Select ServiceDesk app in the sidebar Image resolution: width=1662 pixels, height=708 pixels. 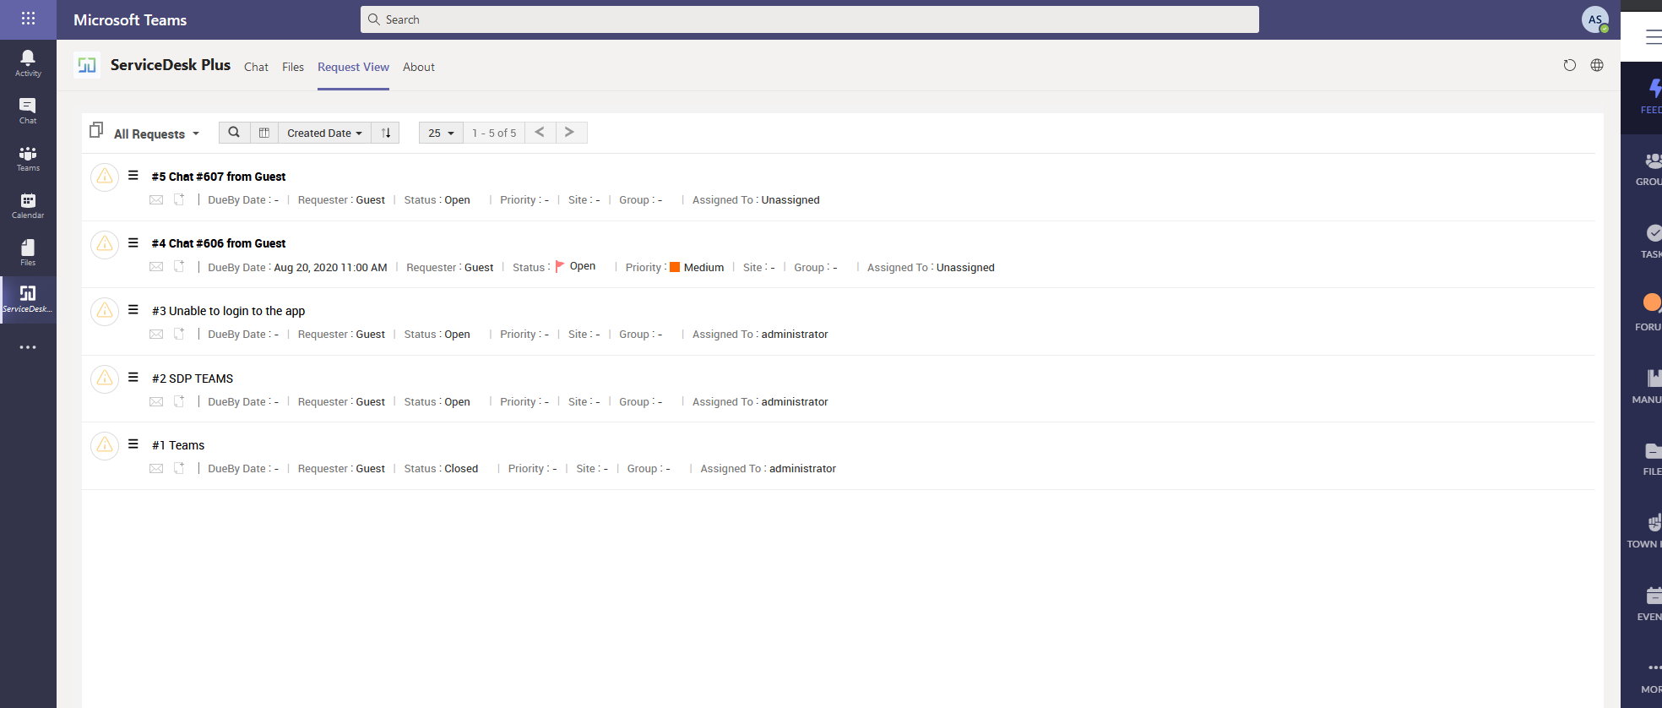(x=28, y=299)
